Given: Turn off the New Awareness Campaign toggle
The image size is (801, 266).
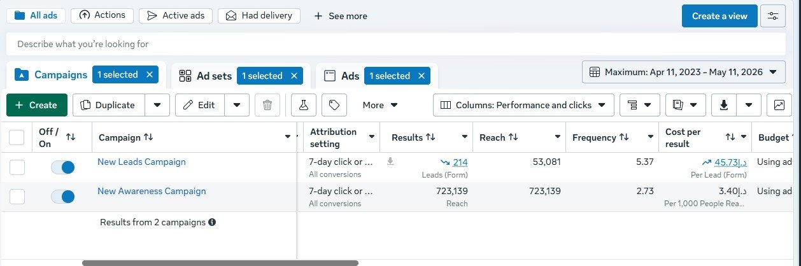Looking at the screenshot, I should click(63, 197).
